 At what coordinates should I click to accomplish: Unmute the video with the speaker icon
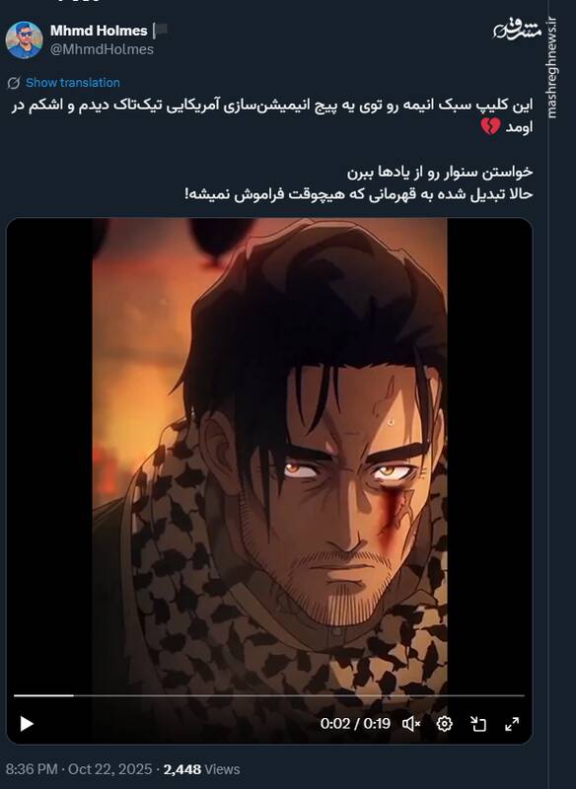coord(411,724)
